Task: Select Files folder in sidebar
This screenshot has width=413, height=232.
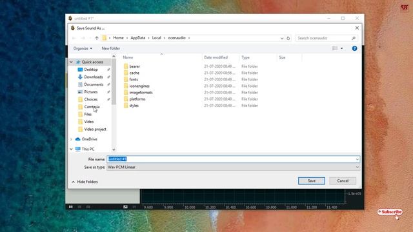Action: [88, 114]
